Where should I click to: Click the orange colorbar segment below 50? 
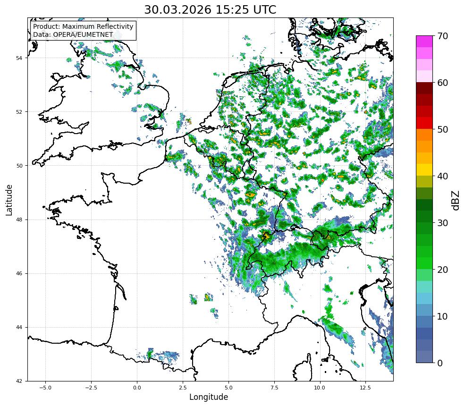tap(424, 135)
